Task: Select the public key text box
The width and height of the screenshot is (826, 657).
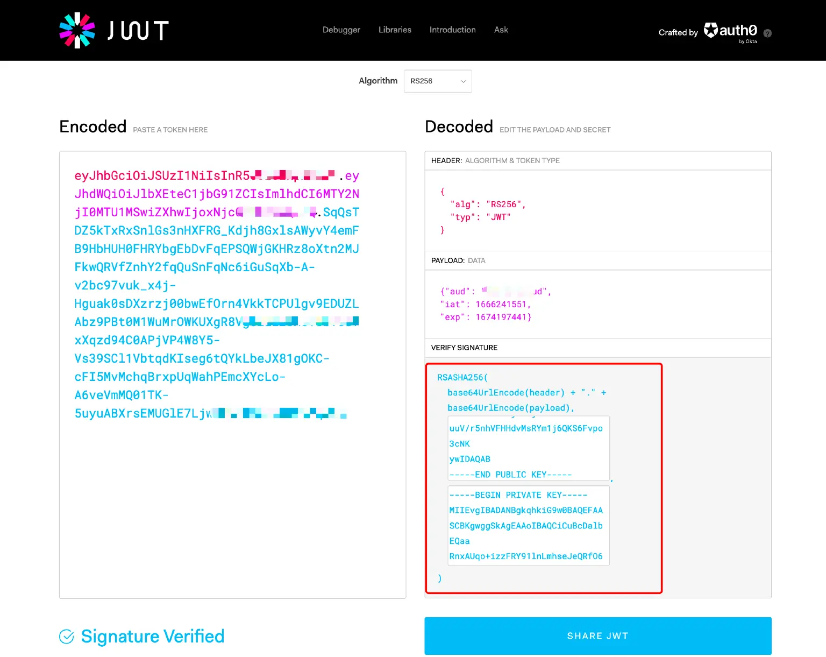Action: pyautogui.click(x=528, y=448)
